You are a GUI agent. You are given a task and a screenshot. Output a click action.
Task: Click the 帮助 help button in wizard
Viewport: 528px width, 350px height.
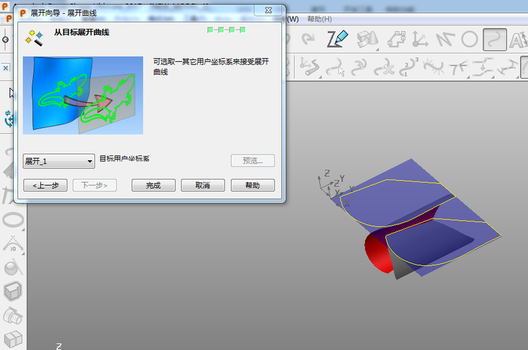(x=253, y=185)
